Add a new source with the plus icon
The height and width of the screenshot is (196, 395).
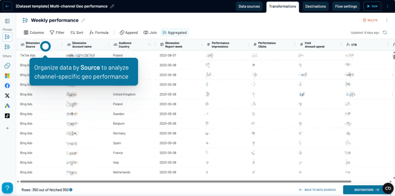(7, 128)
